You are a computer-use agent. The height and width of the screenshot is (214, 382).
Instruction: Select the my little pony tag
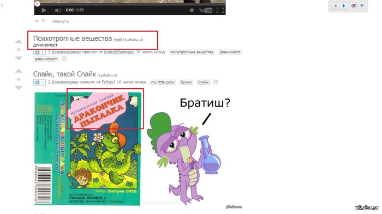163,82
